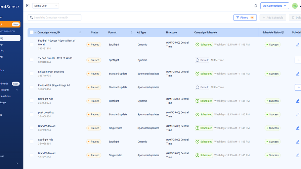The width and height of the screenshot is (301, 169).
Task: Open the sidebar item below the OPTIMIZATION heading
Action: pyautogui.click(x=10, y=38)
